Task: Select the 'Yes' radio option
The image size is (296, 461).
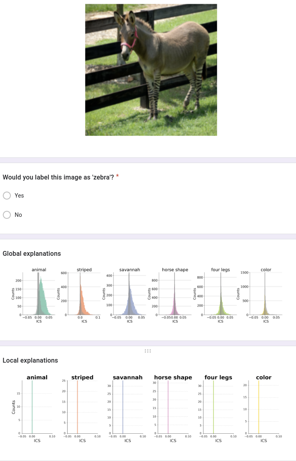Action: click(x=7, y=196)
